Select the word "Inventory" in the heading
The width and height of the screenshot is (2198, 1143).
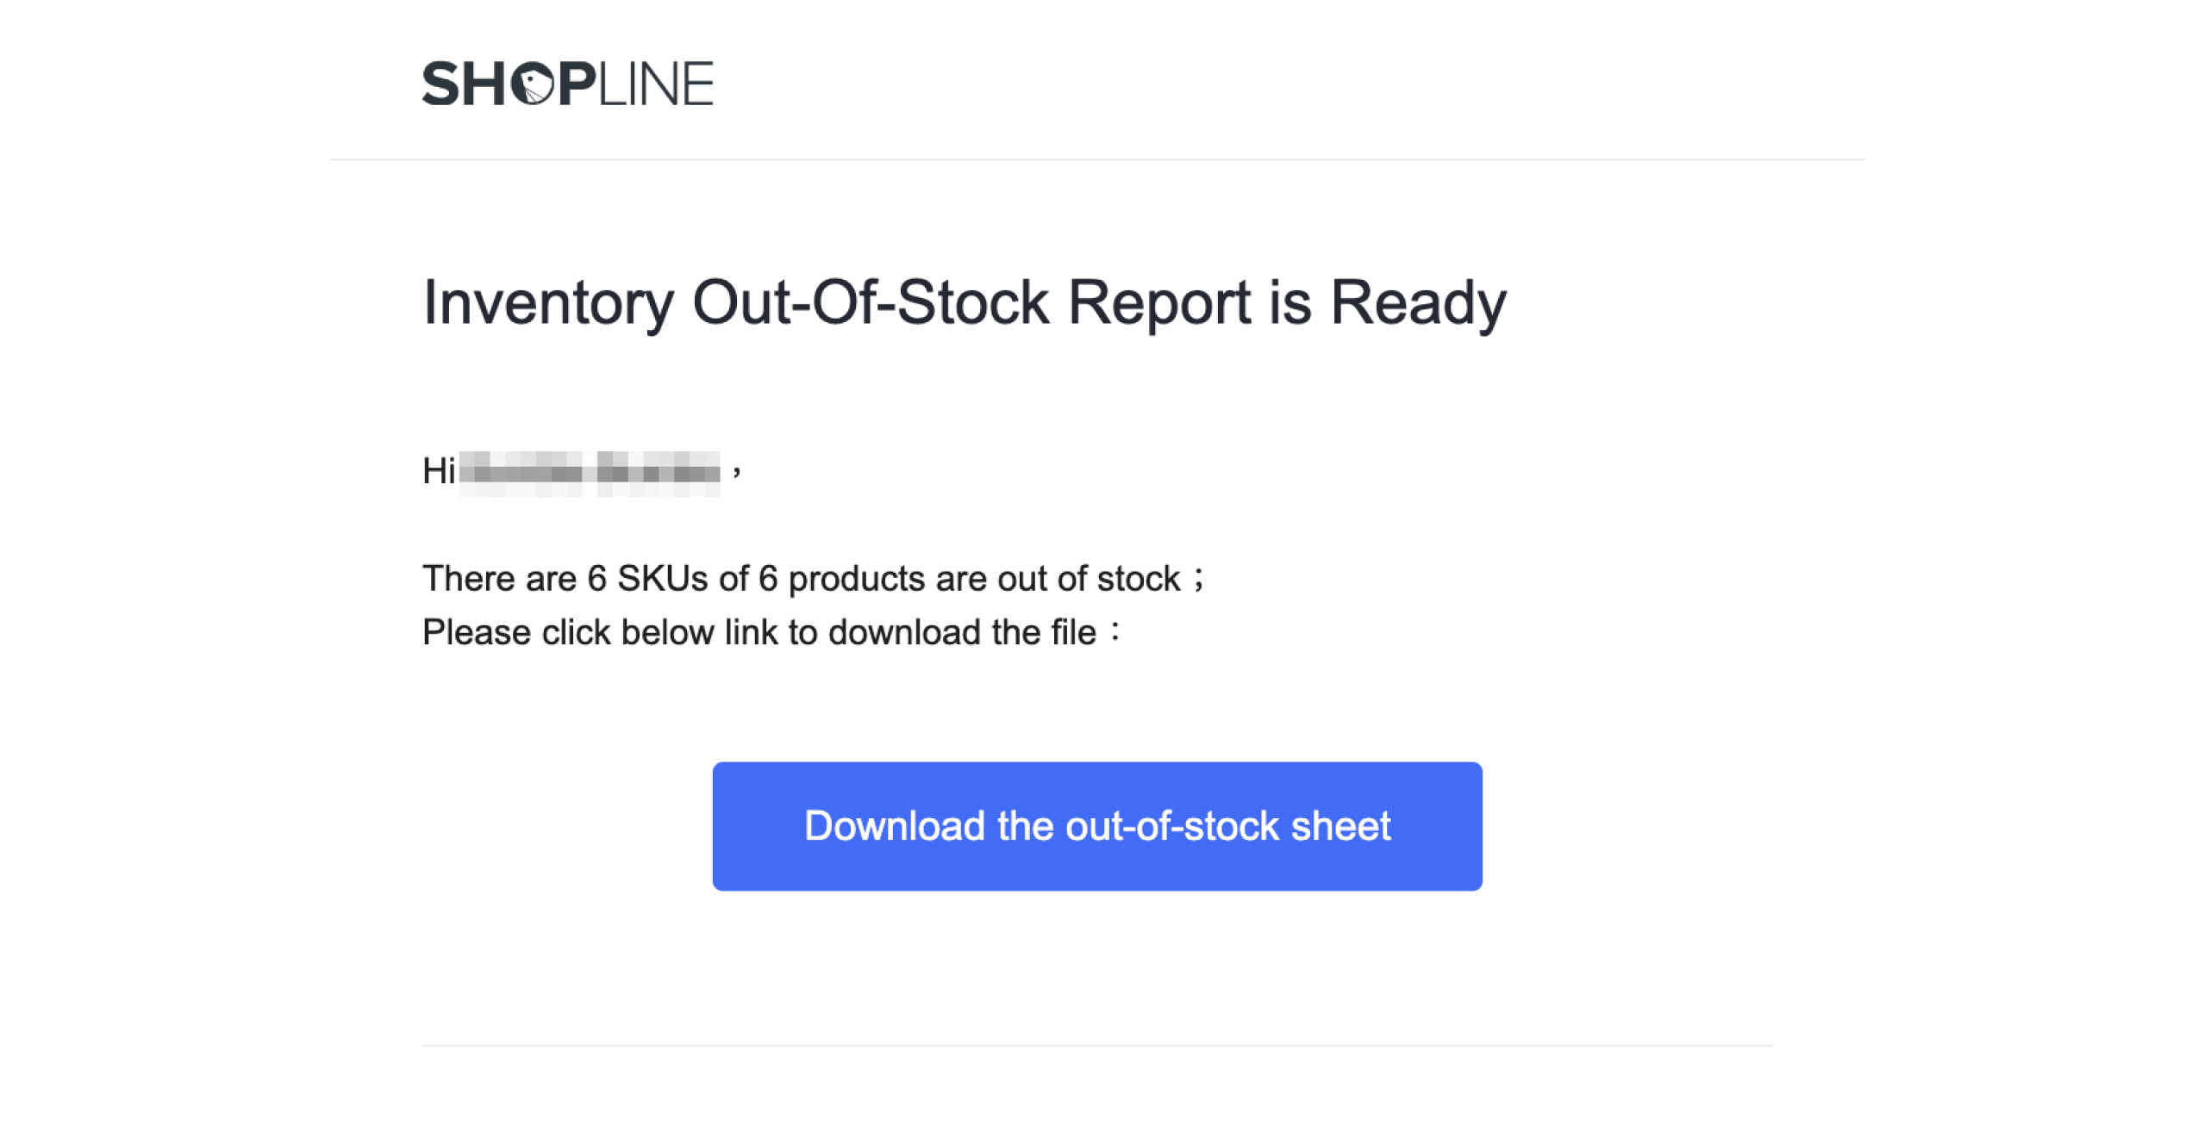(x=547, y=303)
